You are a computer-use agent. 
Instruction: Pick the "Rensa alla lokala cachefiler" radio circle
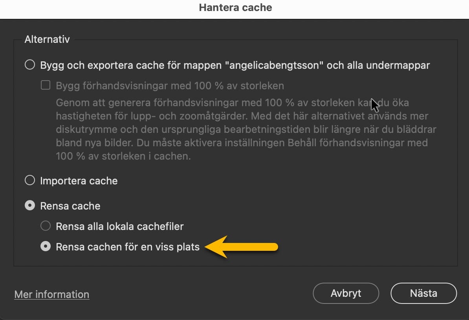pyautogui.click(x=46, y=226)
